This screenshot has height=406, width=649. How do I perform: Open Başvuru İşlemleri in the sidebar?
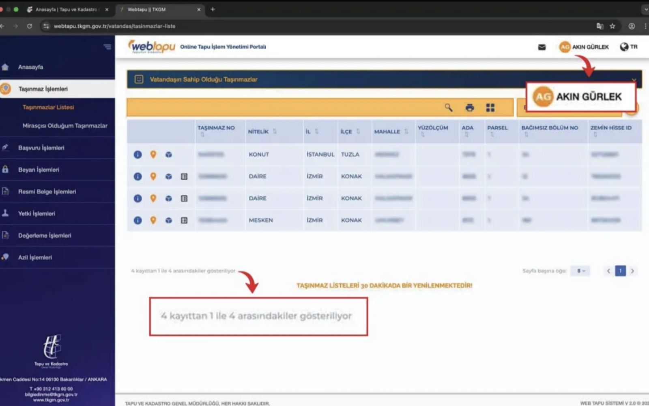pos(41,148)
